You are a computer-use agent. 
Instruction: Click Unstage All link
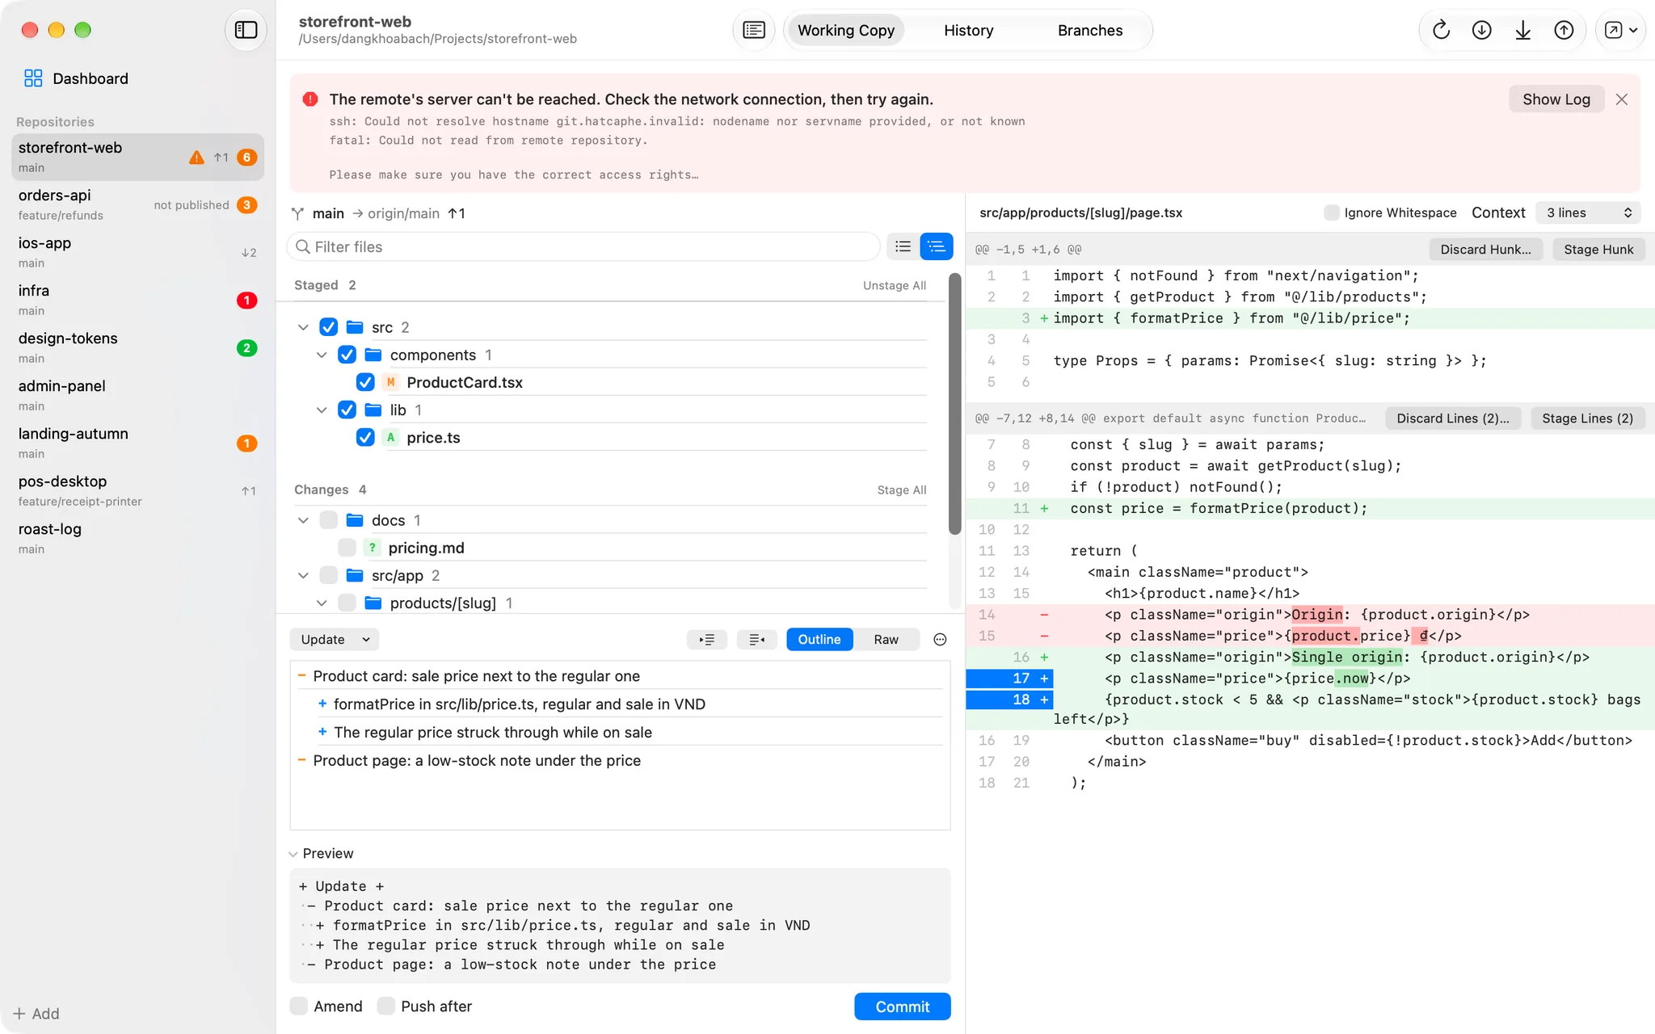(894, 285)
